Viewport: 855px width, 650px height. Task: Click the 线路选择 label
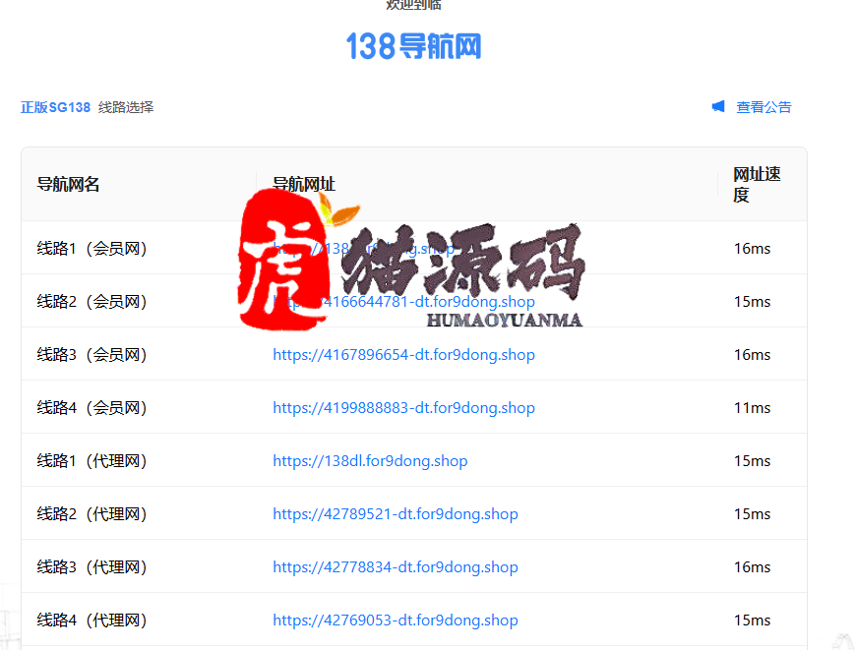(126, 107)
